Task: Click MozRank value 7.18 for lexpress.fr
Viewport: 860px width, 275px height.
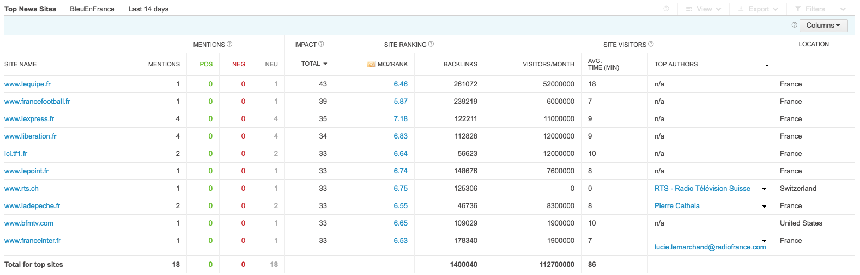Action: tap(401, 118)
